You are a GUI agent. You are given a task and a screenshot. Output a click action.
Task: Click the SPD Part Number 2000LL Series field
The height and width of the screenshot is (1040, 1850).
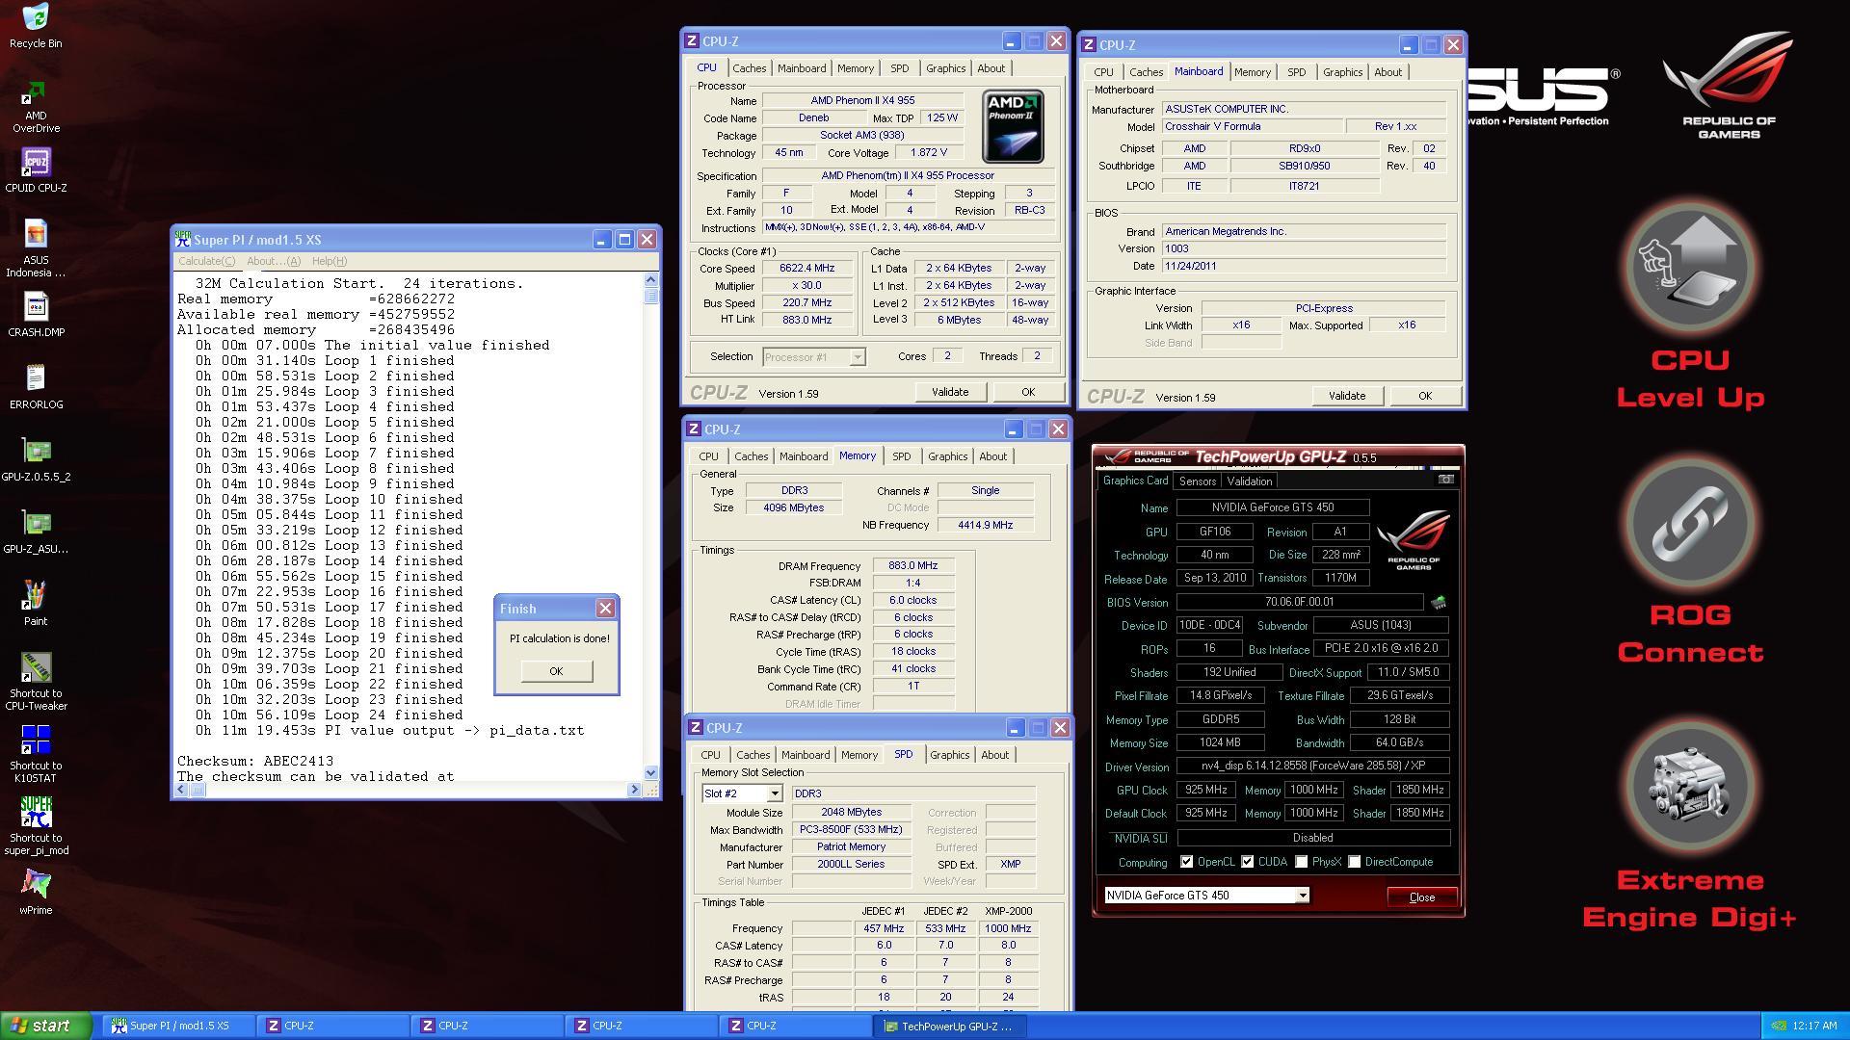[x=851, y=865]
